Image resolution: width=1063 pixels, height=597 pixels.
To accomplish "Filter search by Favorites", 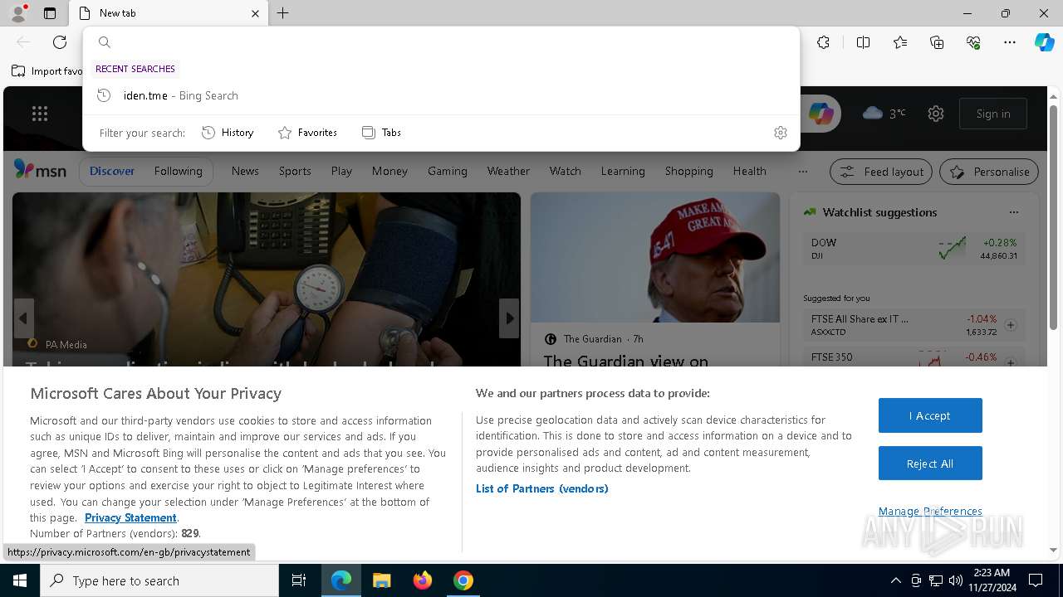I will [x=307, y=133].
